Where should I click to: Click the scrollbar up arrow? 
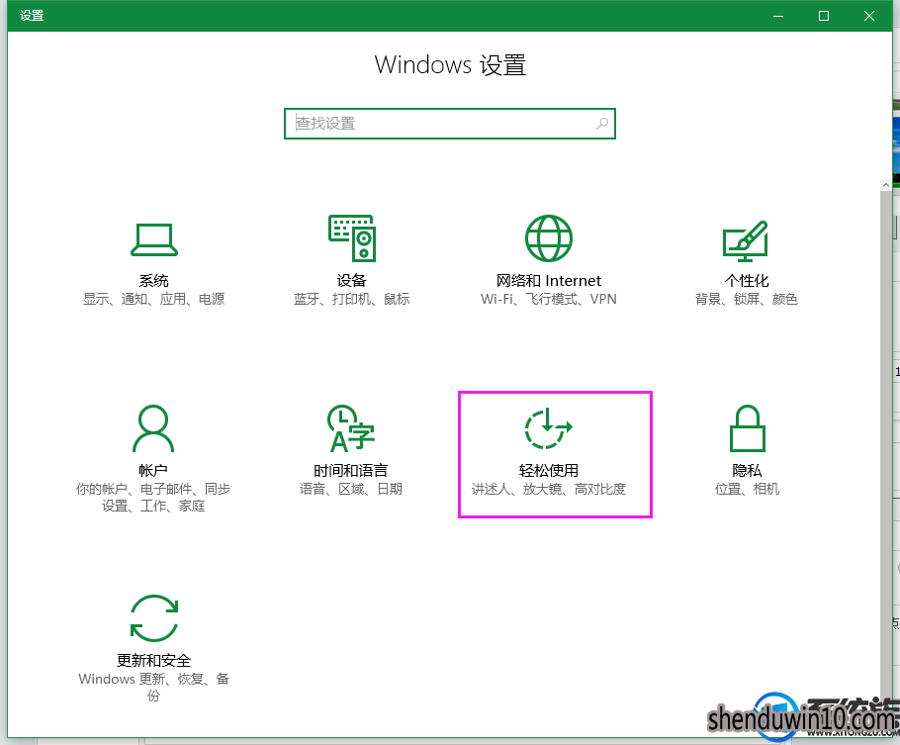tap(885, 185)
